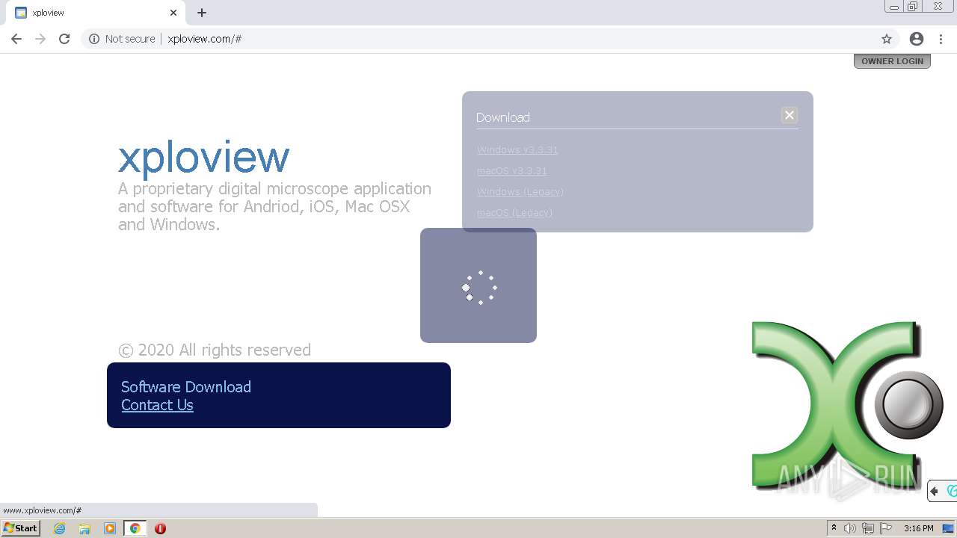Click the green xploview X logo
The height and width of the screenshot is (538, 957).
point(847,404)
